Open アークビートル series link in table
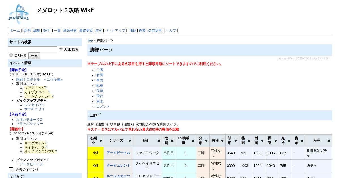This screenshot has height=178, width=340. pyautogui.click(x=118, y=153)
